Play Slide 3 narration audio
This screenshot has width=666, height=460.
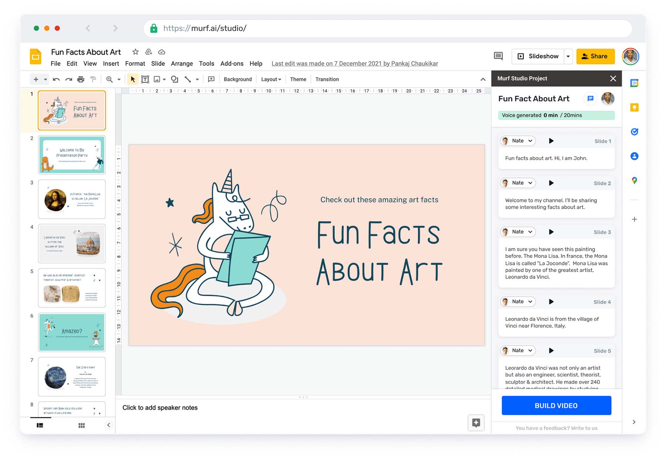[551, 232]
